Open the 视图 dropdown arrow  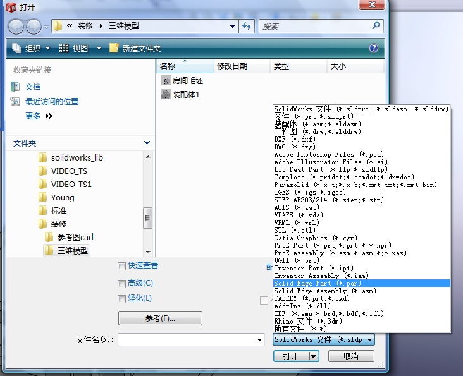(99, 48)
